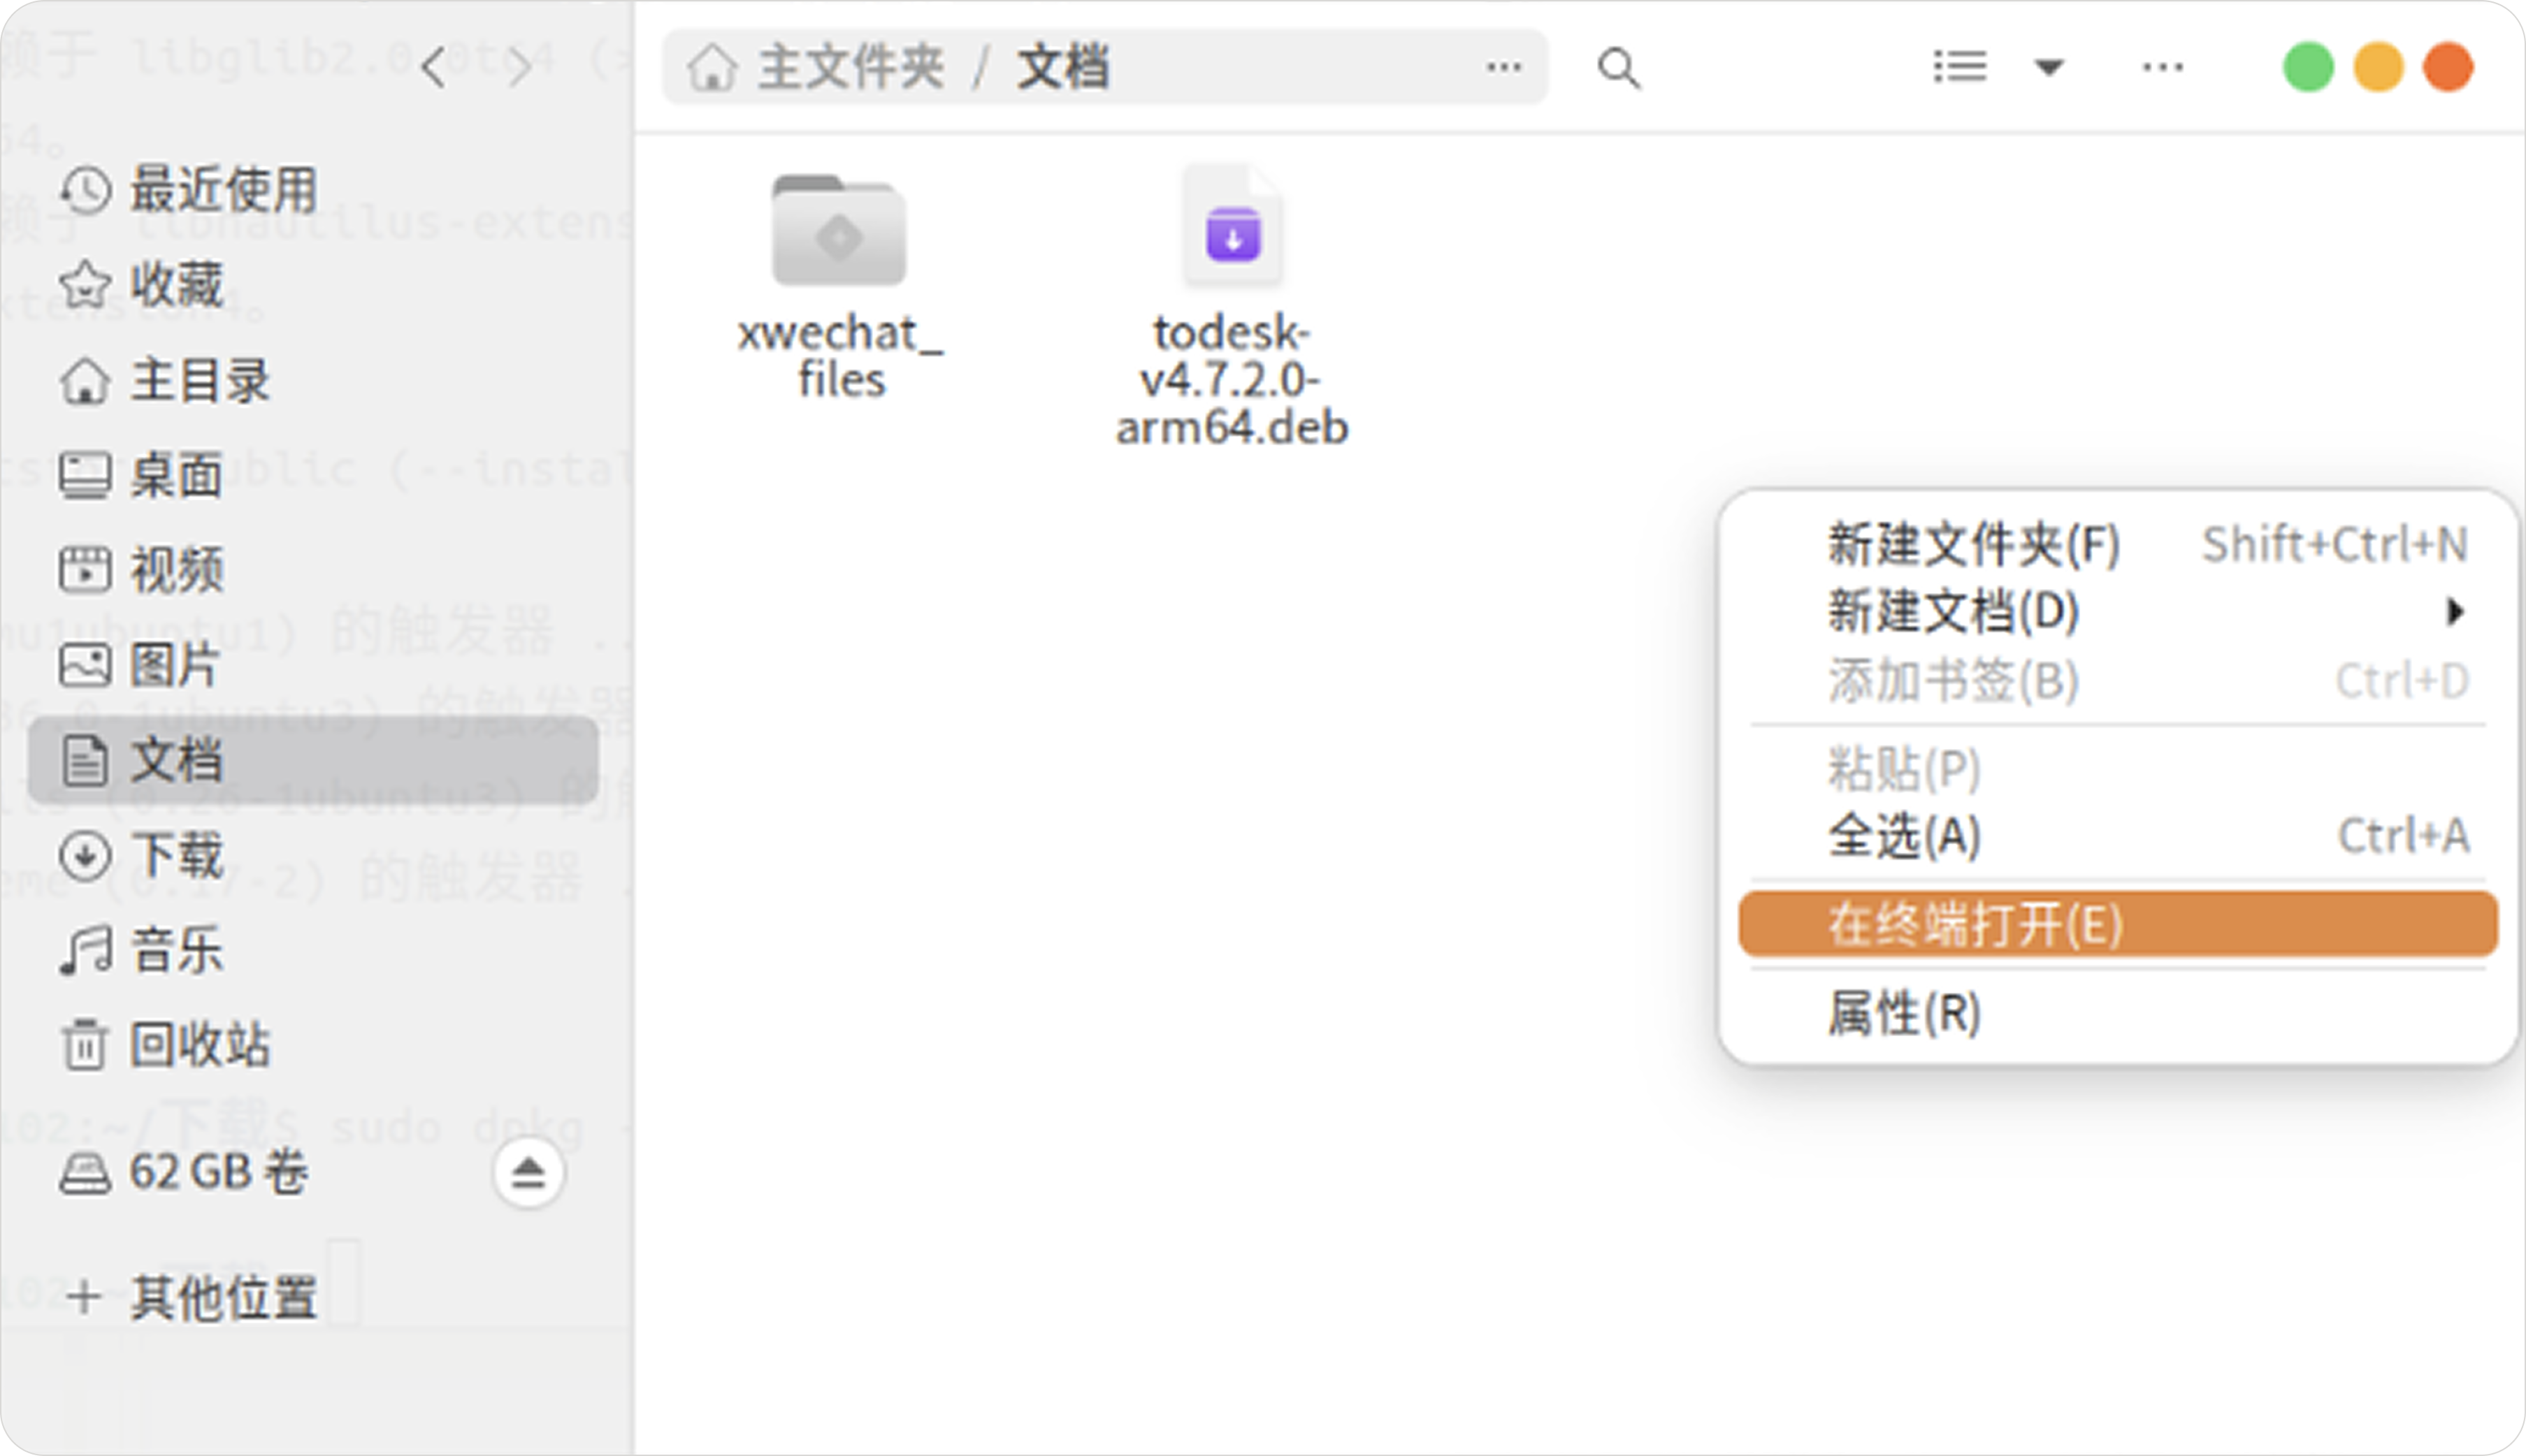Choose 新建文件夹(F) from context menu
Screen dimensions: 2526x1456
[x=2119, y=545]
